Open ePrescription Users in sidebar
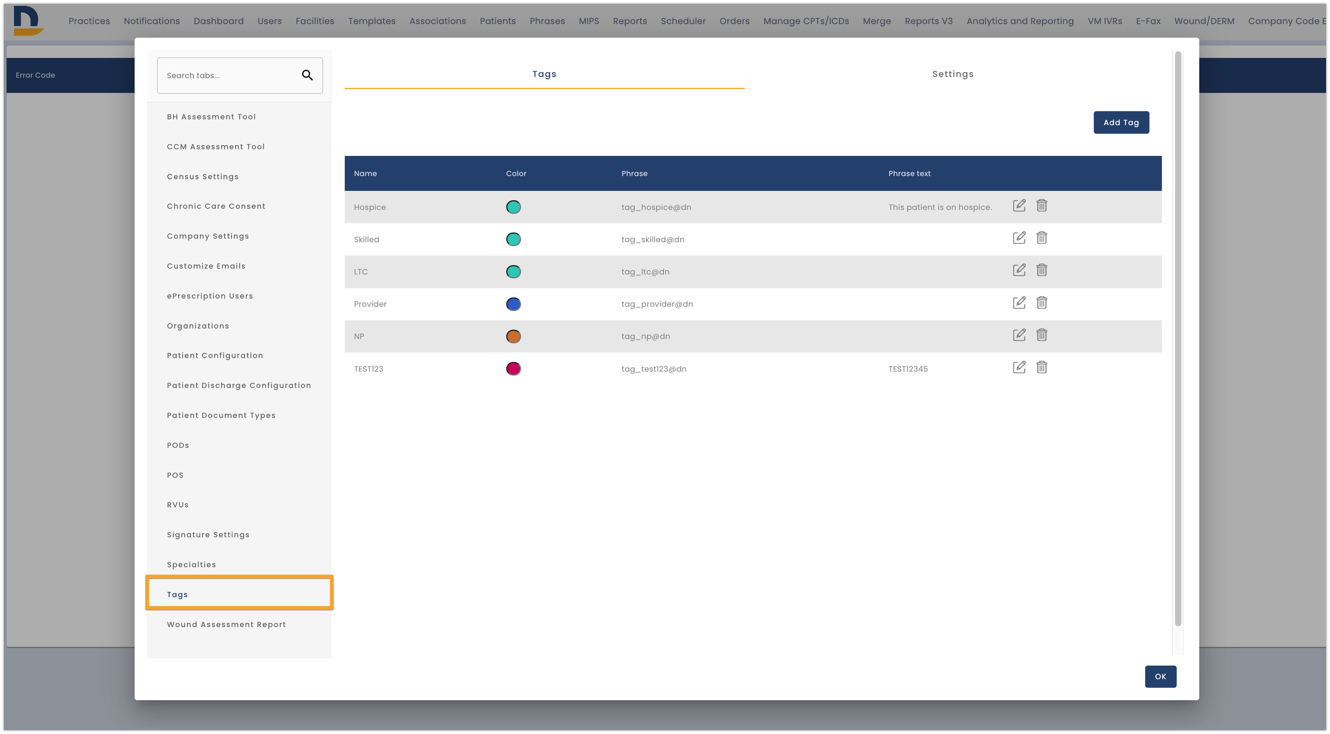Image resolution: width=1330 pixels, height=734 pixels. 210,295
